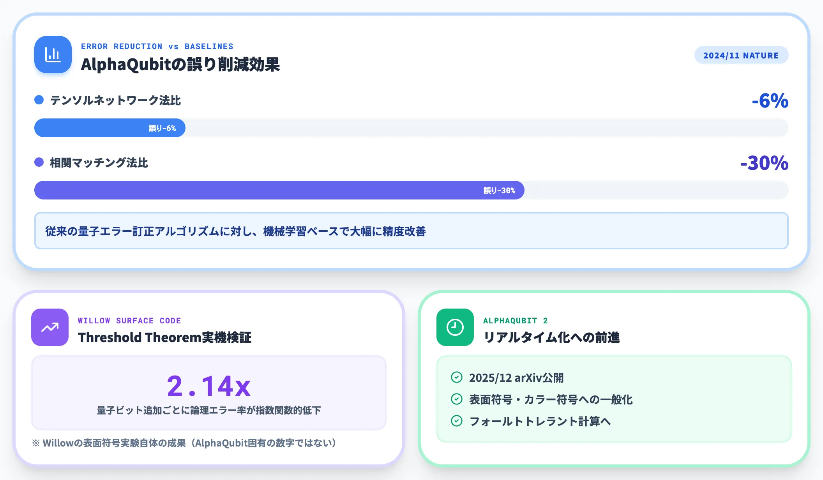
Task: Click the large -6% value
Action: click(x=770, y=101)
